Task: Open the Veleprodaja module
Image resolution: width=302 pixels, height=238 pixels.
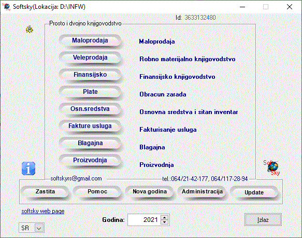Action: pyautogui.click(x=90, y=58)
